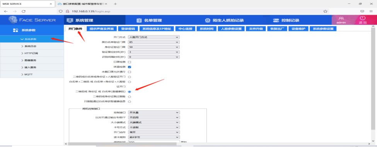377x147 pixels.
Task: Select the 系统参数 sidebar sub-item
Action: click(32, 39)
